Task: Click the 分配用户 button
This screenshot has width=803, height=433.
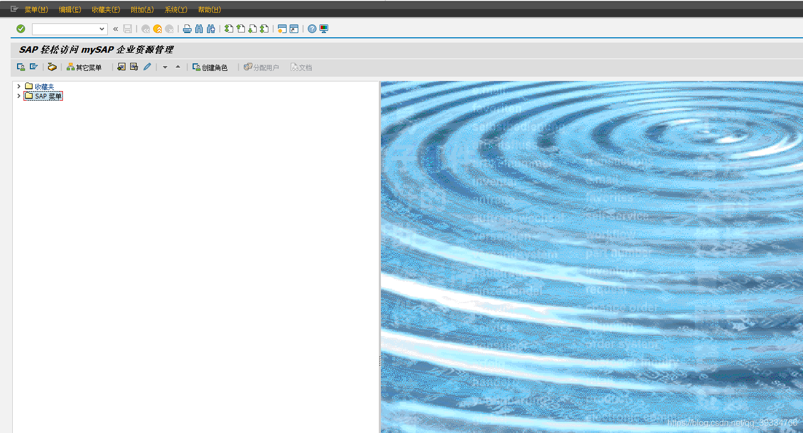Action: (261, 67)
